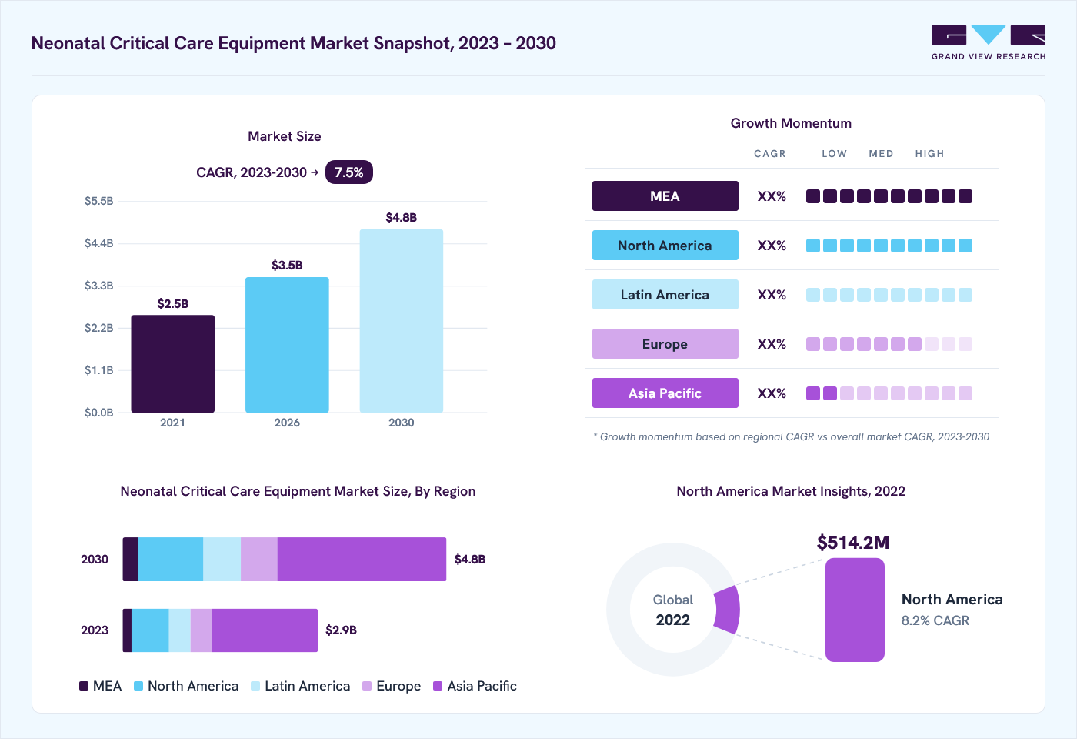Image resolution: width=1077 pixels, height=739 pixels.
Task: Click the growth momentum footnote text
Action: 792,436
